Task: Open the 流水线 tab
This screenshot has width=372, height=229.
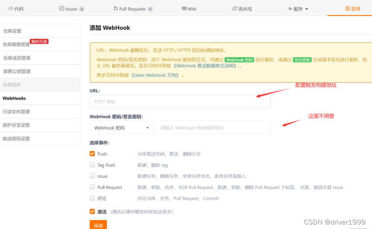Action: 242,9
